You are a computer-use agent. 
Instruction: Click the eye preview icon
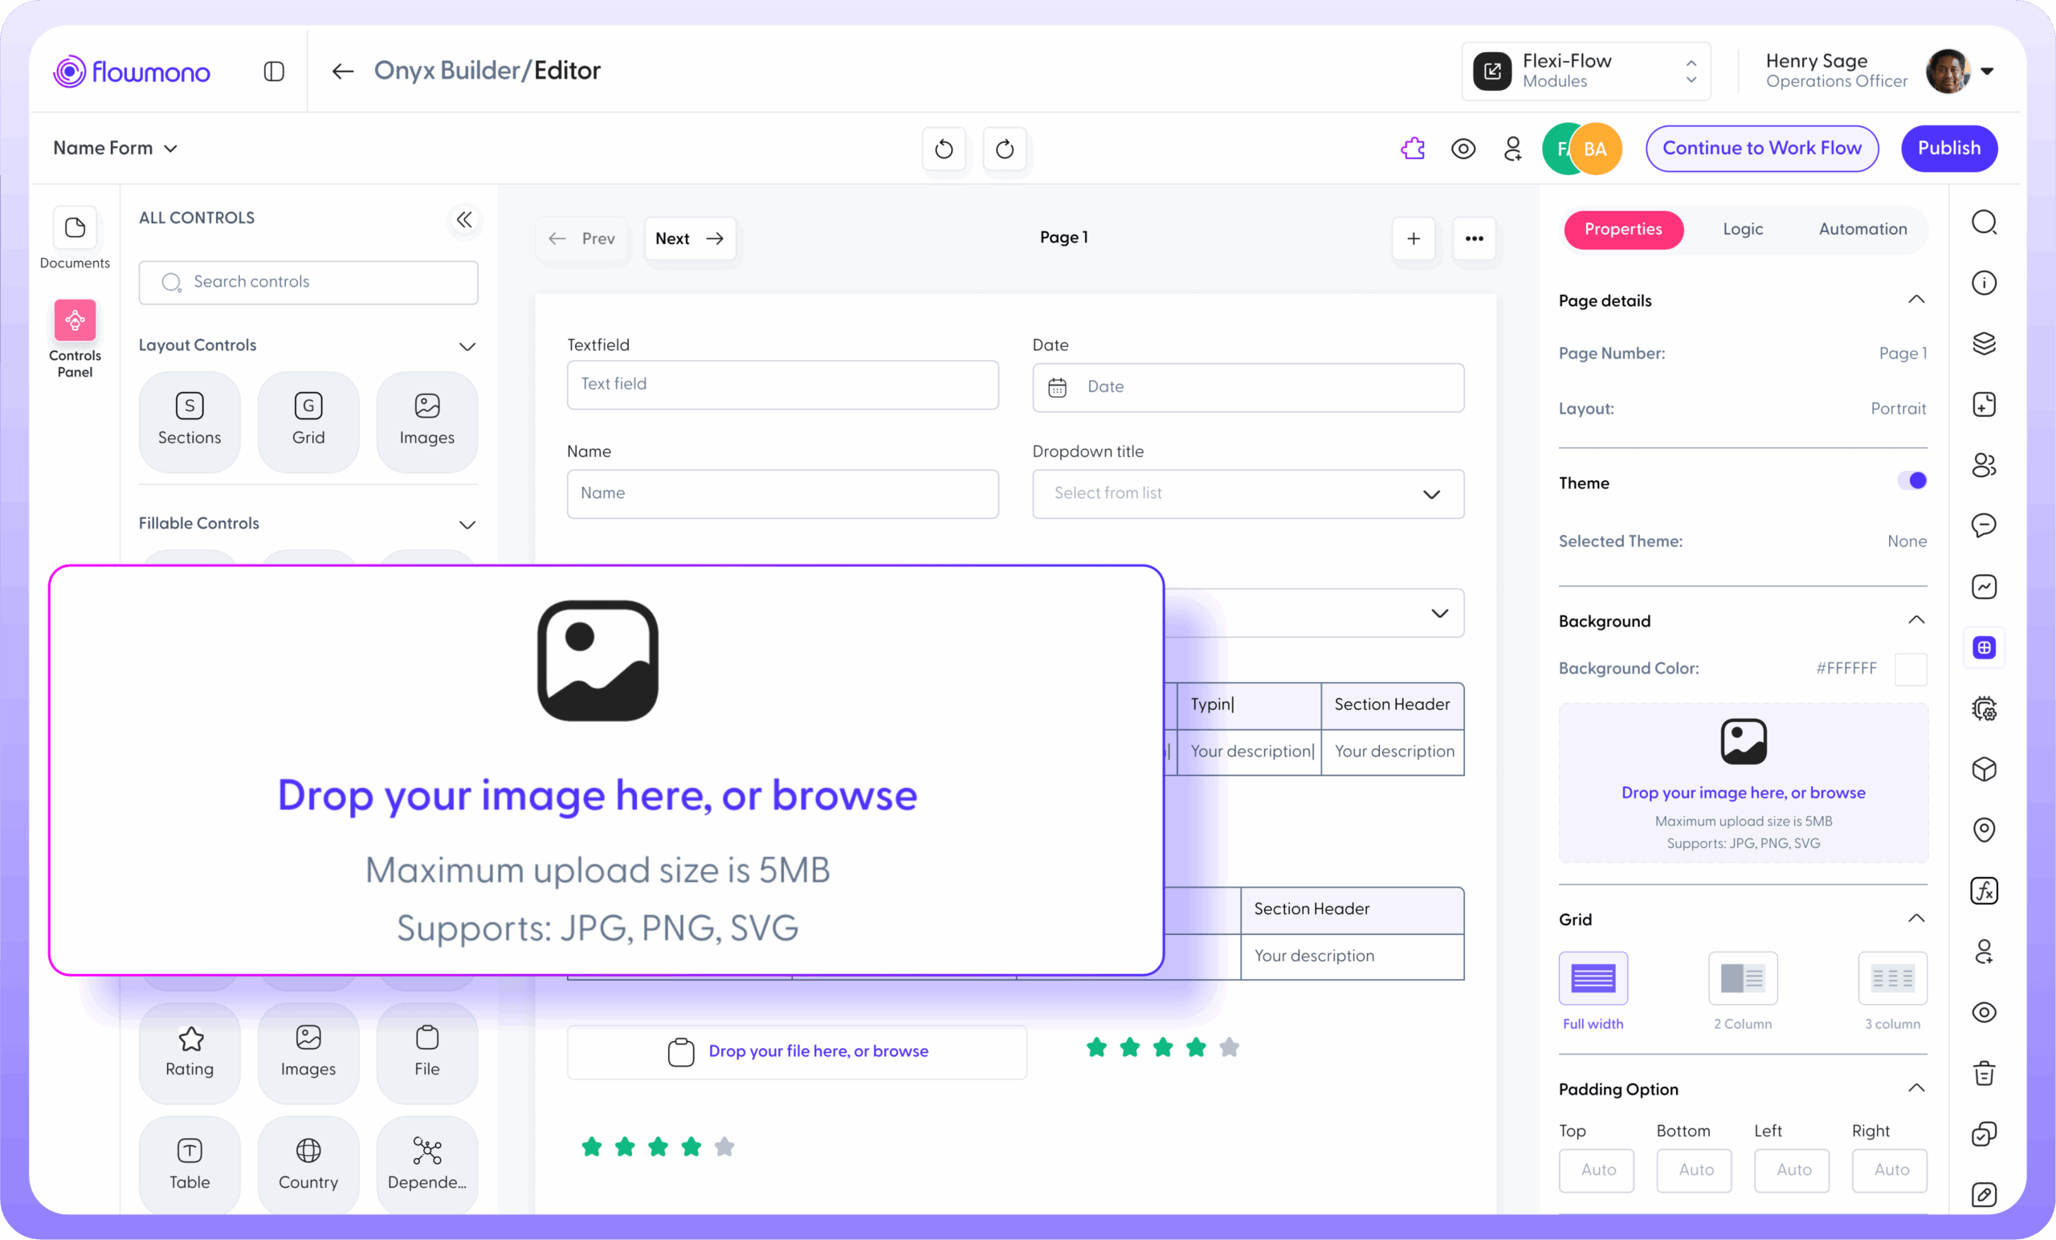(1462, 149)
